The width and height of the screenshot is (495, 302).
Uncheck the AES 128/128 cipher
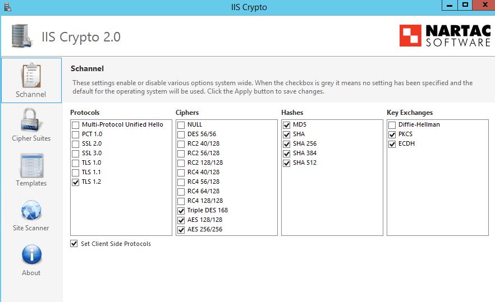181,220
